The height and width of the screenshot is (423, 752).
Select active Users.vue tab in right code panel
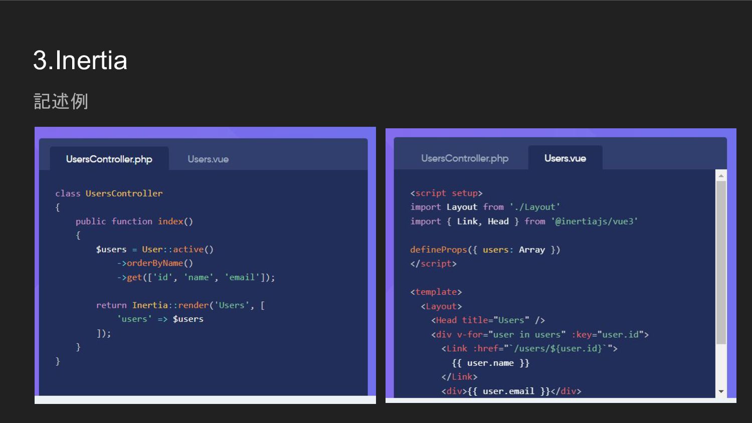(x=565, y=158)
